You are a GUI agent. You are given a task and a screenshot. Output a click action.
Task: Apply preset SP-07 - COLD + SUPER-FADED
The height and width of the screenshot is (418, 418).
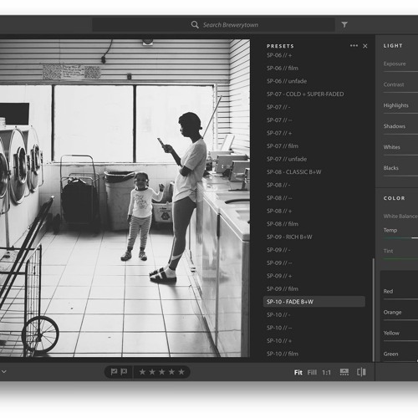[305, 94]
